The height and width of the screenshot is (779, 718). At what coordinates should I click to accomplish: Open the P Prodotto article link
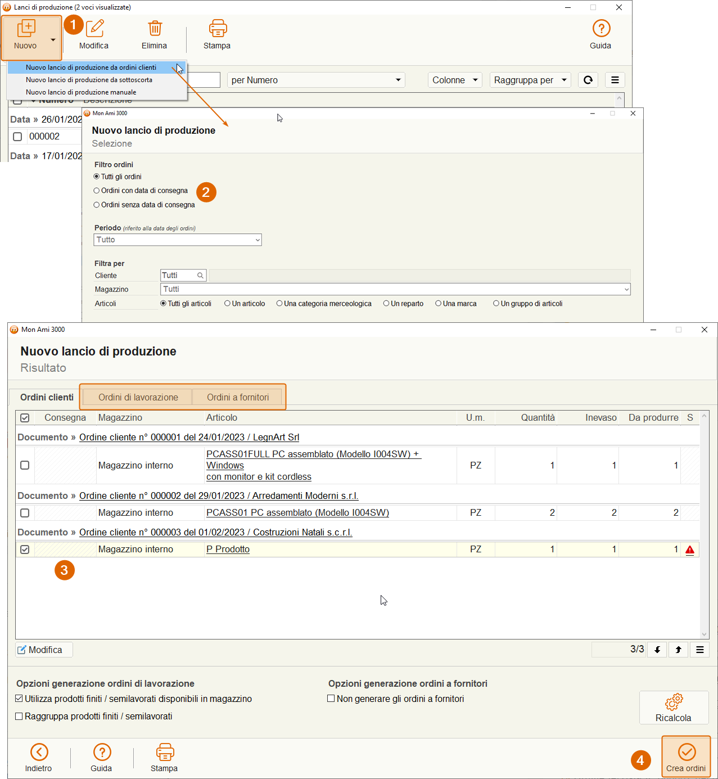(228, 550)
